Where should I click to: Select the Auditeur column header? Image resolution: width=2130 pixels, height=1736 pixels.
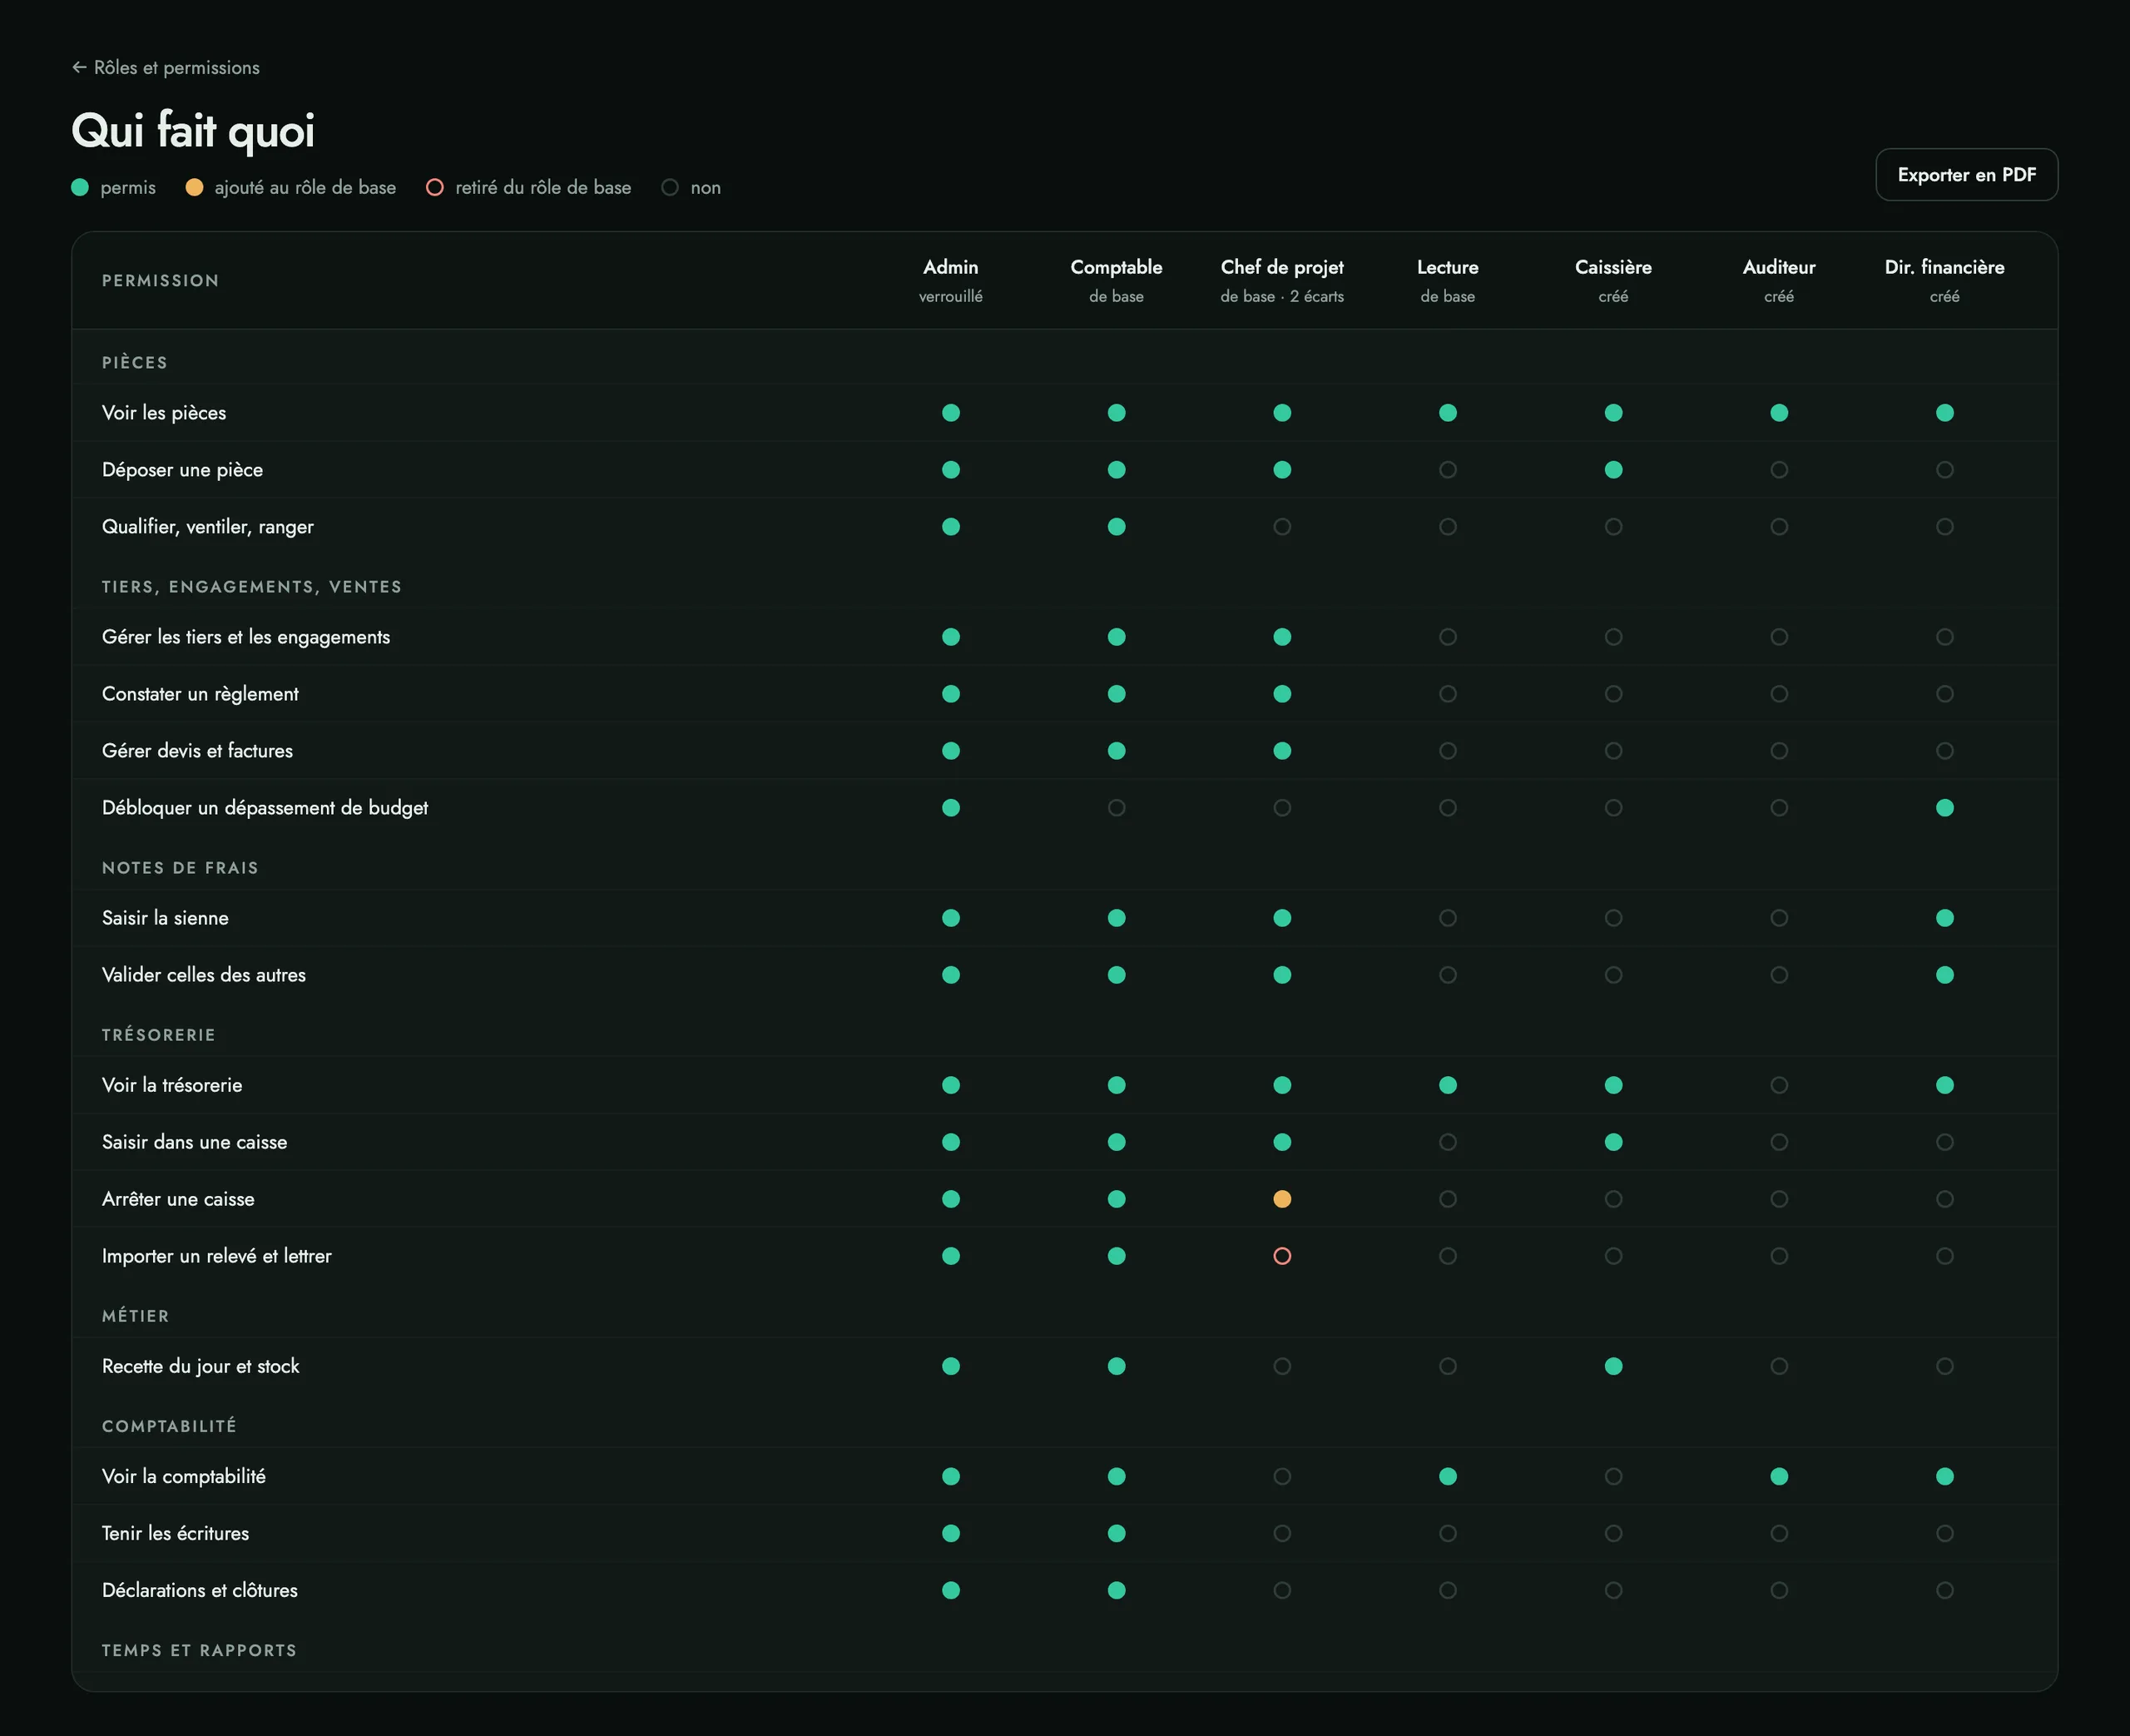click(1779, 280)
